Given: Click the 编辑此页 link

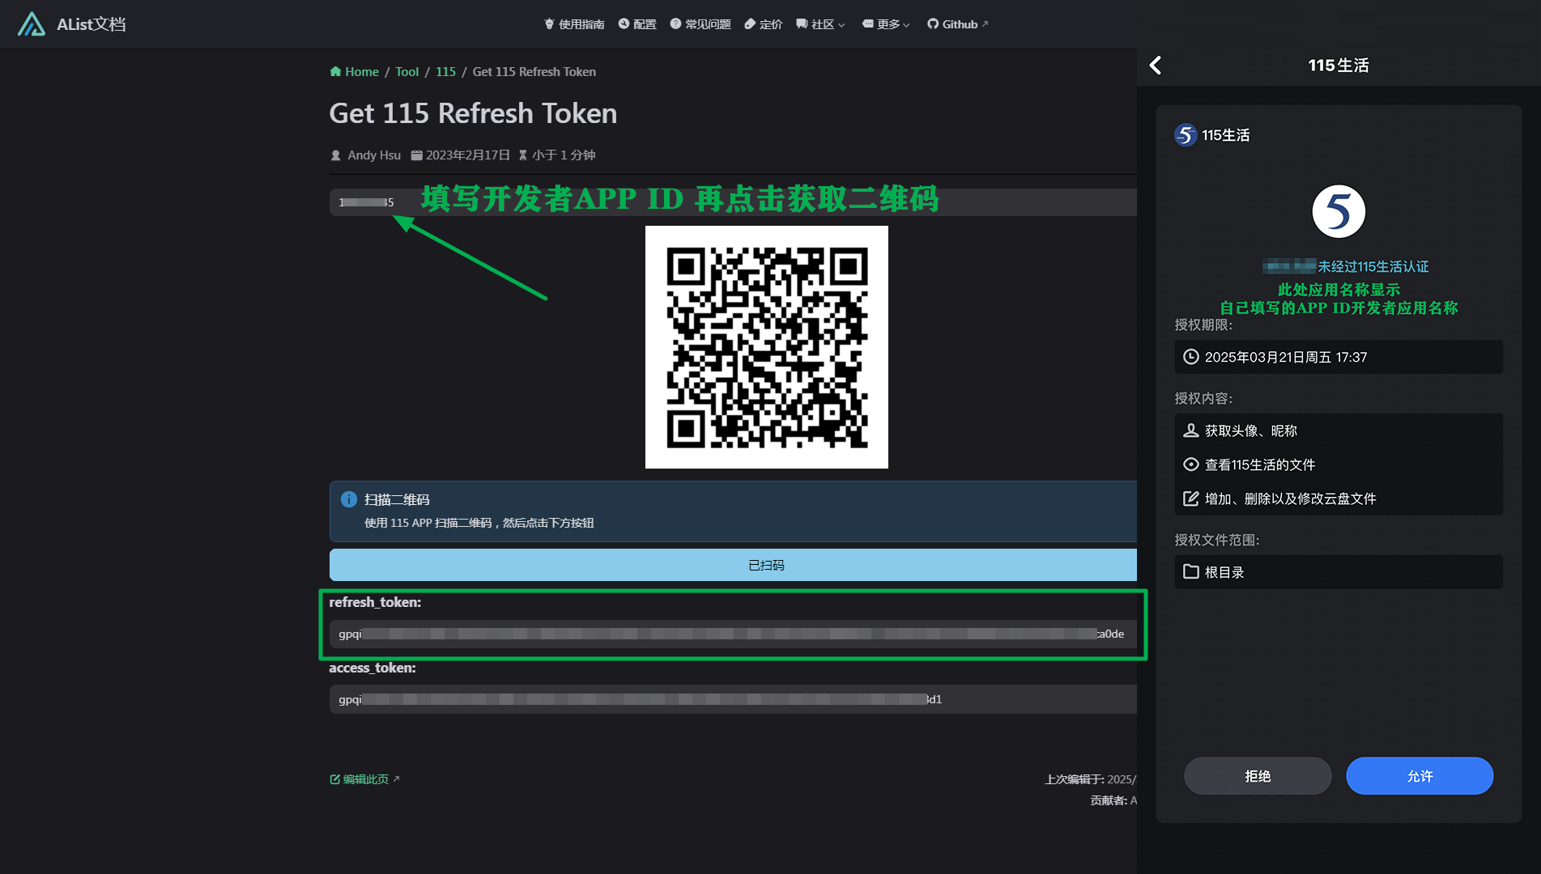Looking at the screenshot, I should [x=364, y=779].
